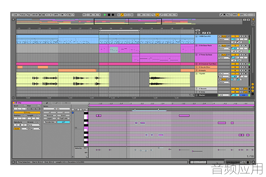Click status bar play triangle icon
This screenshot has width=266, height=177.
click(13, 162)
